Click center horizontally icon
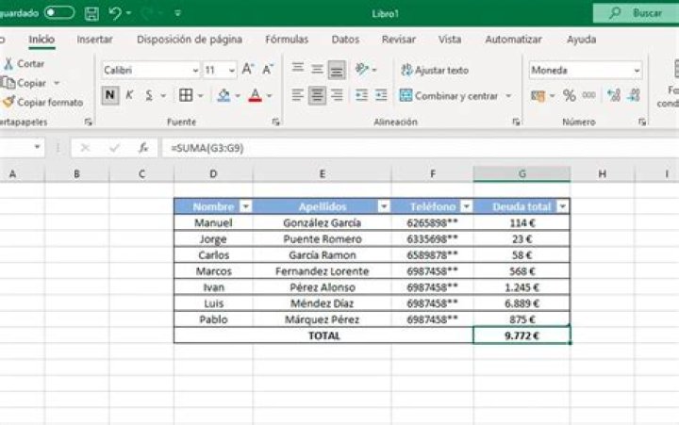 point(317,95)
